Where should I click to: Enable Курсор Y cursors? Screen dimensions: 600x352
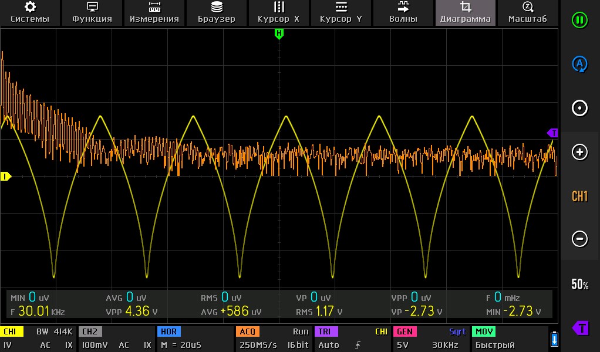coord(341,12)
